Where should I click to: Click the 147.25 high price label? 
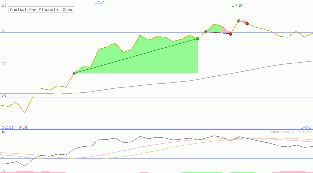tap(237, 6)
